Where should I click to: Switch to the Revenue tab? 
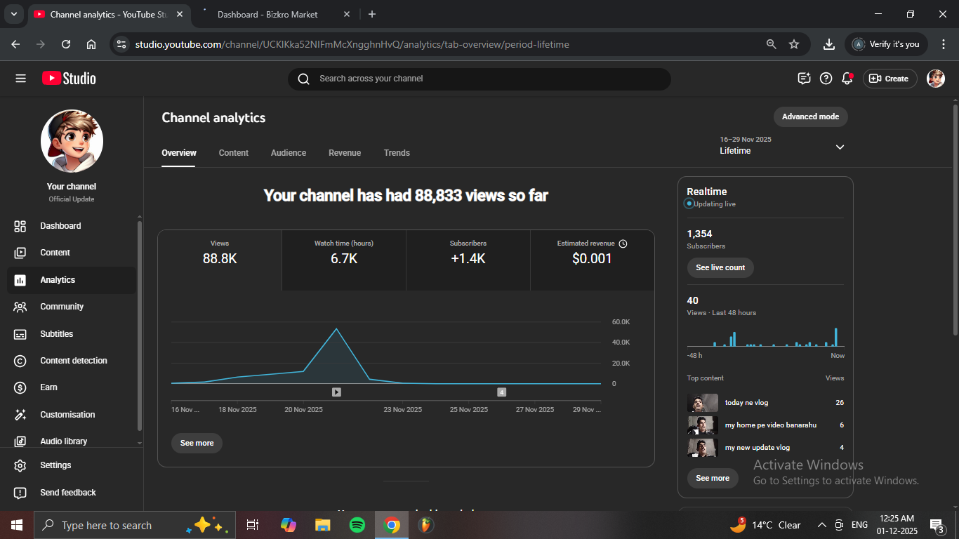click(x=345, y=153)
